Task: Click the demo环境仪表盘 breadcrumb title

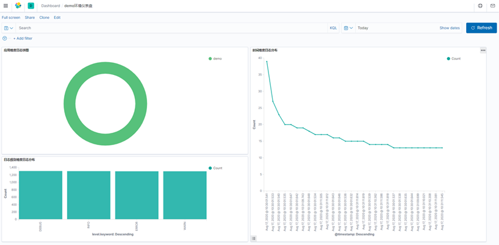Action: [x=78, y=5]
